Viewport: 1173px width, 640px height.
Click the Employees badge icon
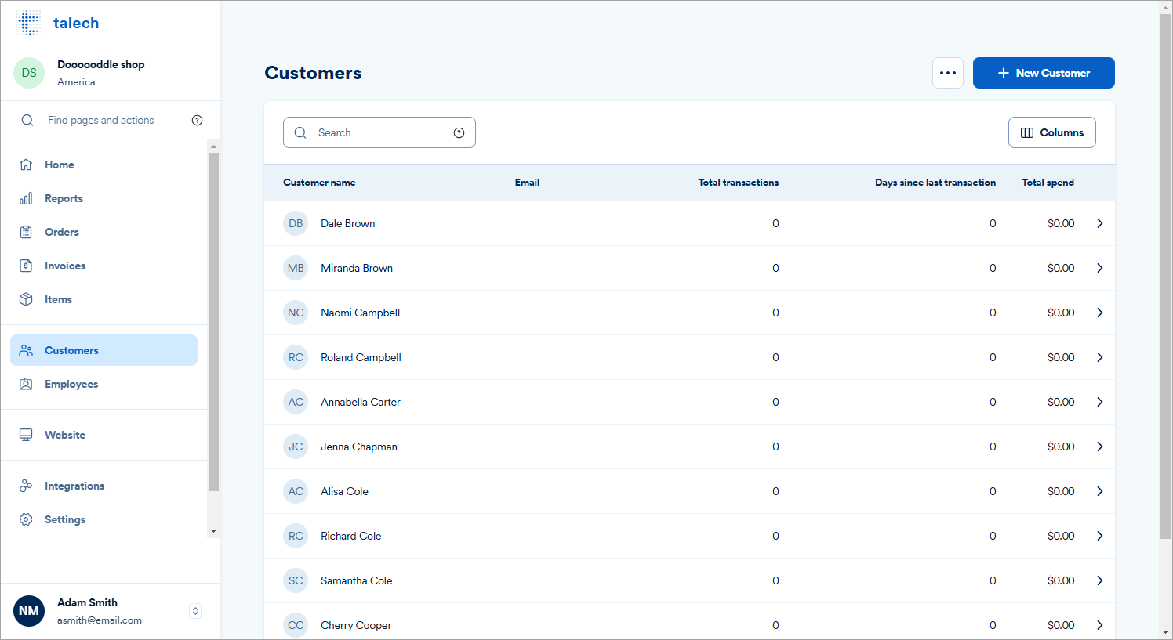click(26, 384)
